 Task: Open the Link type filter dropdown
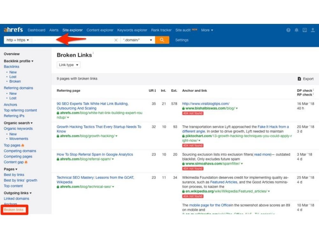coord(69,65)
